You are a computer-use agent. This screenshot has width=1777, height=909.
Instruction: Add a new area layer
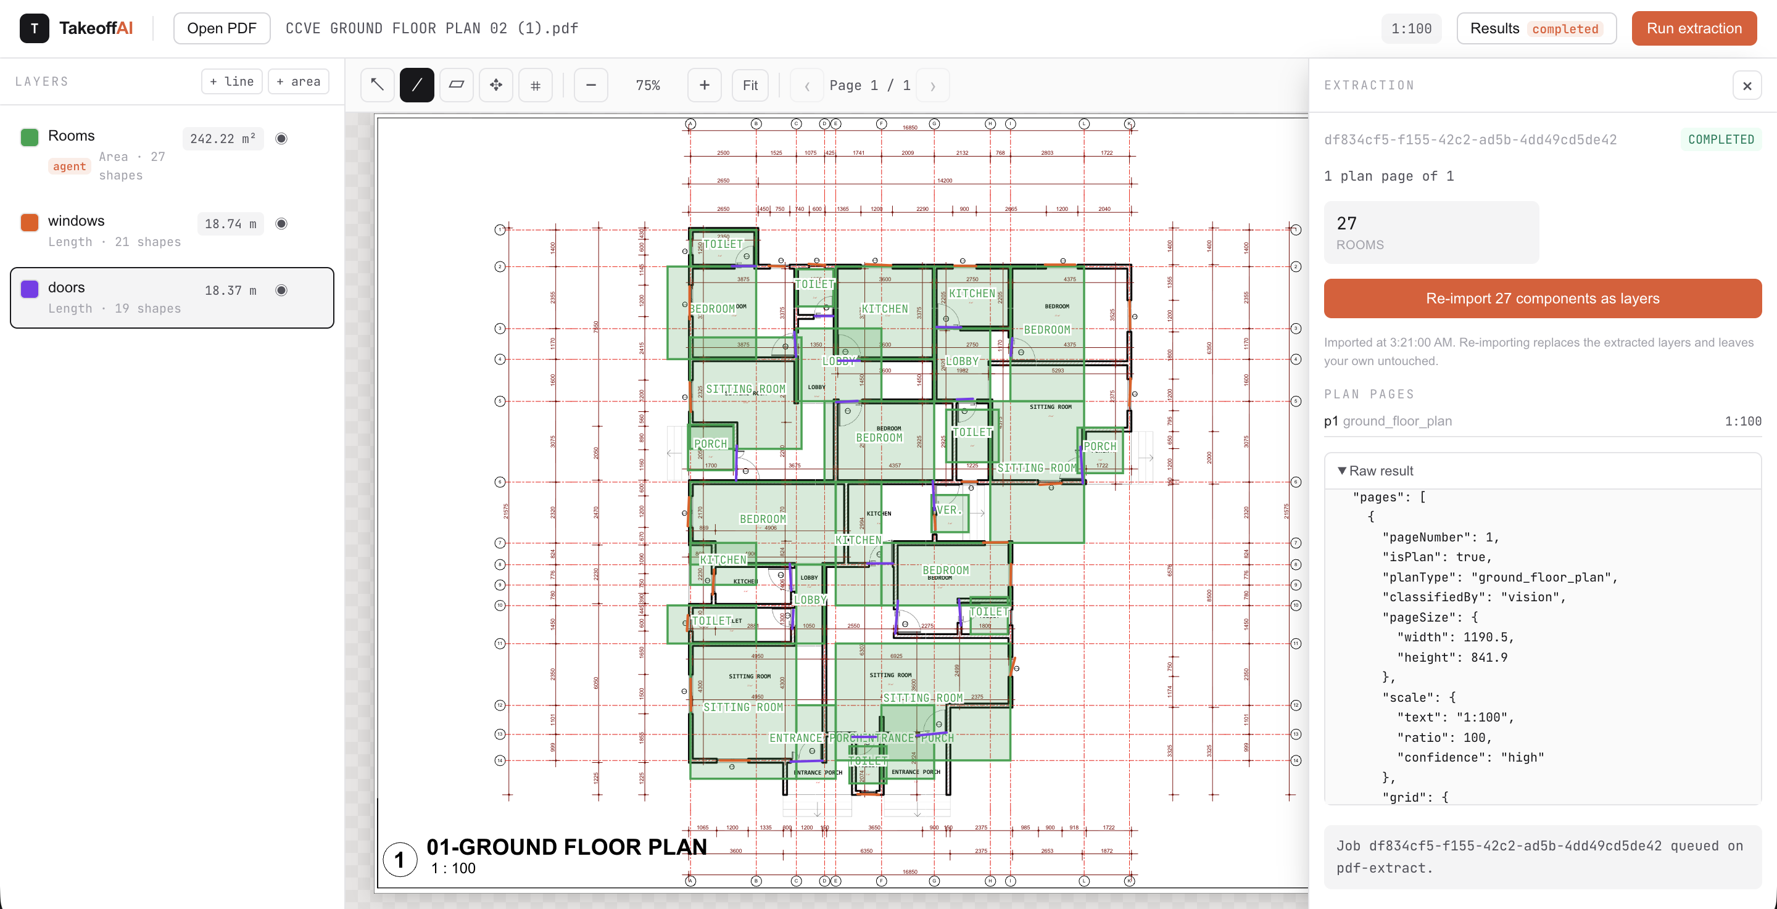[298, 81]
